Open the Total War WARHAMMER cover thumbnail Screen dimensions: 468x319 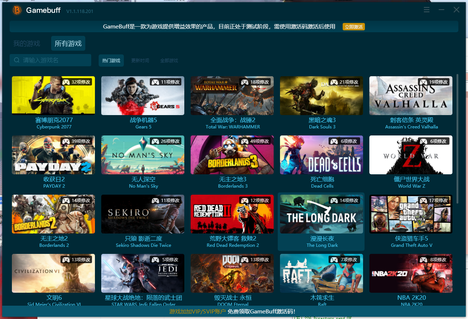pos(232,95)
